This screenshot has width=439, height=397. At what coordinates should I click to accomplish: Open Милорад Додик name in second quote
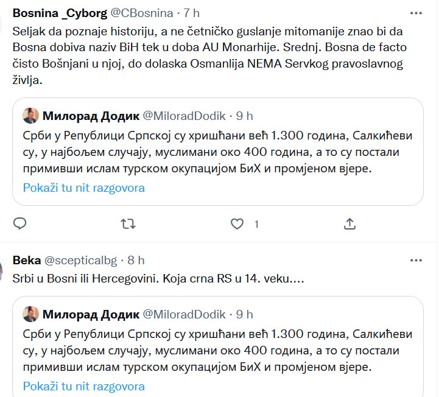pyautogui.click(x=91, y=314)
